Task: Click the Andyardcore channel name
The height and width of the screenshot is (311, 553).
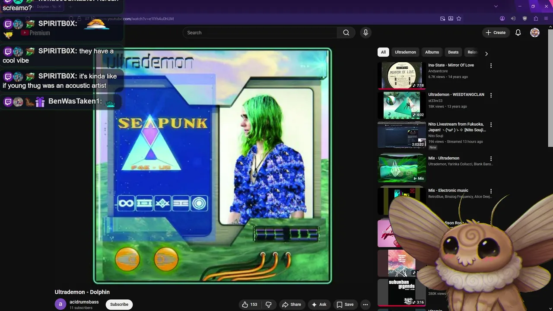Action: click(x=438, y=71)
